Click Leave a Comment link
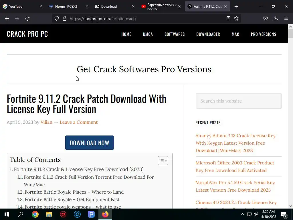293x220 pixels. [x=79, y=122]
